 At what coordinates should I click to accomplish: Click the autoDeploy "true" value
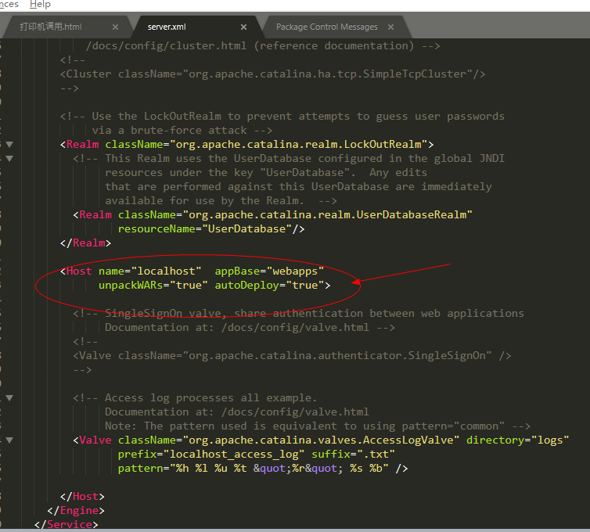pyautogui.click(x=305, y=286)
